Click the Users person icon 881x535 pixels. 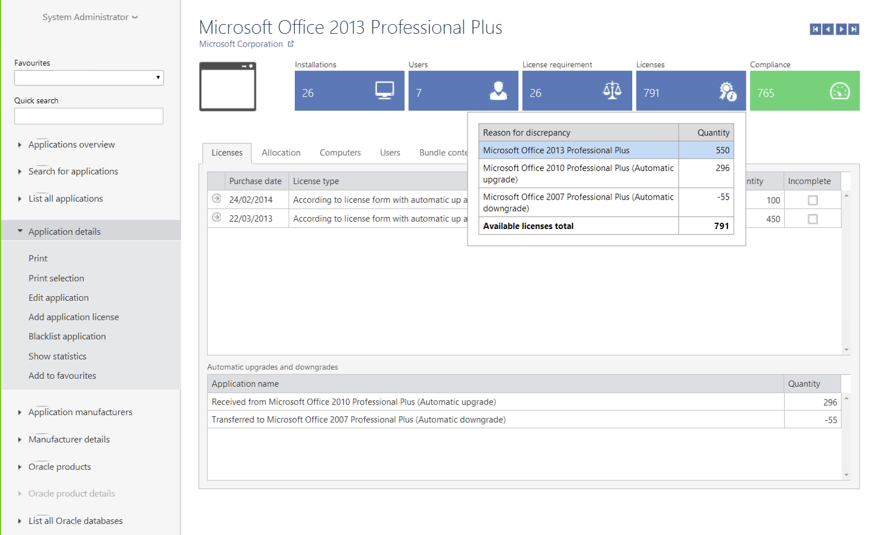[x=498, y=91]
